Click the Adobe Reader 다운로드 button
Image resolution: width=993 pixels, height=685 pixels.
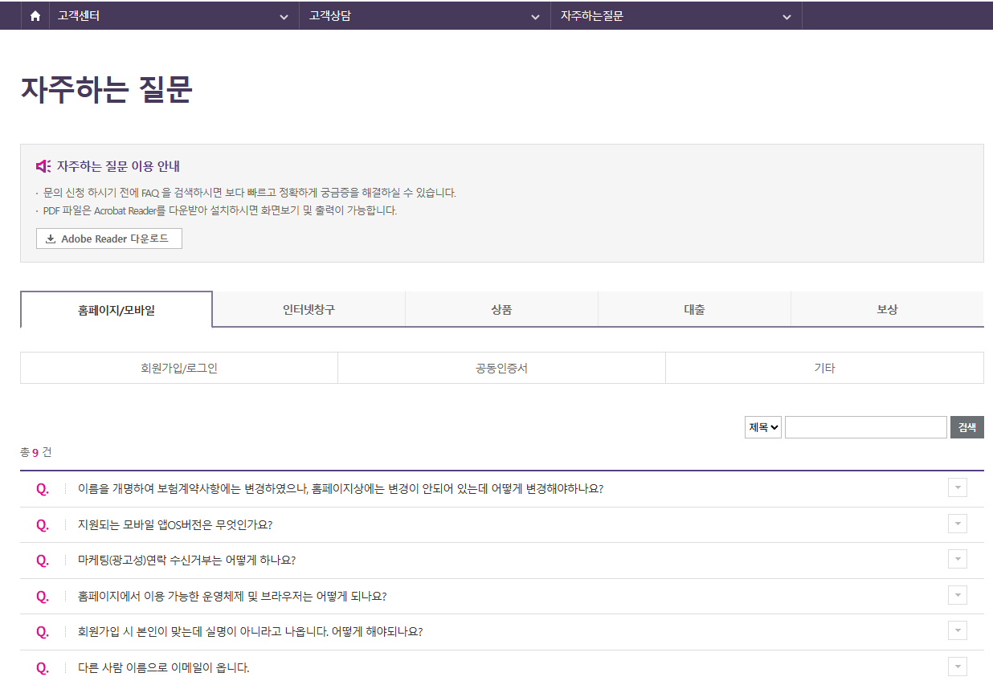click(109, 239)
